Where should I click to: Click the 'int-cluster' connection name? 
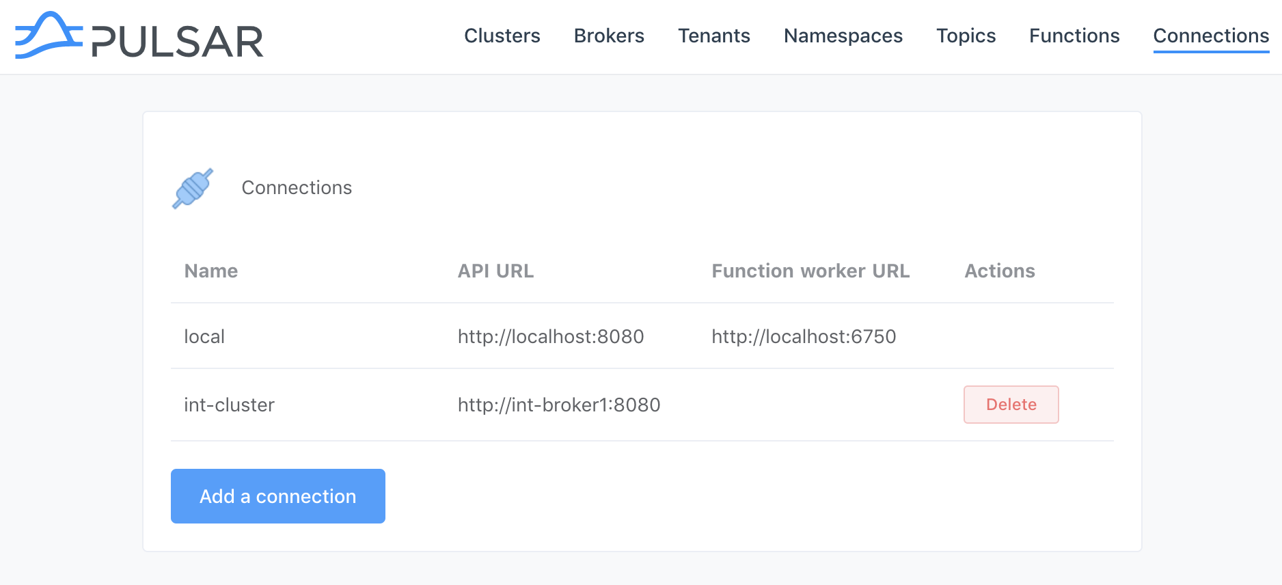[229, 405]
